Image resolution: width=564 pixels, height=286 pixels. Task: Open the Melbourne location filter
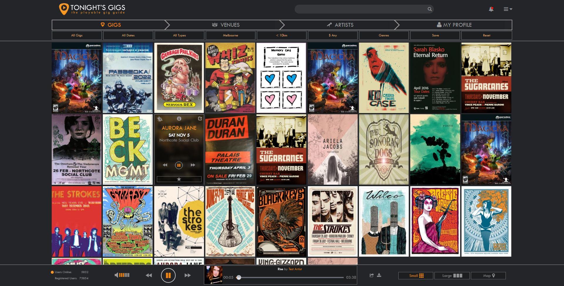pyautogui.click(x=230, y=35)
